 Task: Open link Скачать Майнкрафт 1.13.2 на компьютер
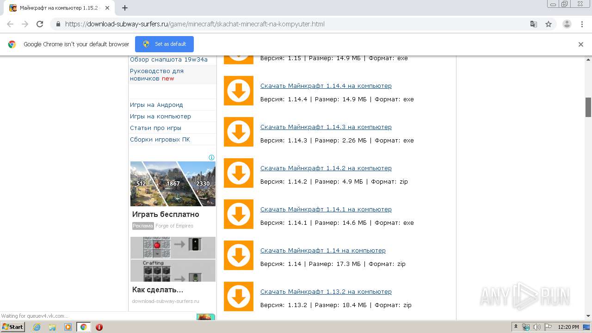tap(326, 292)
